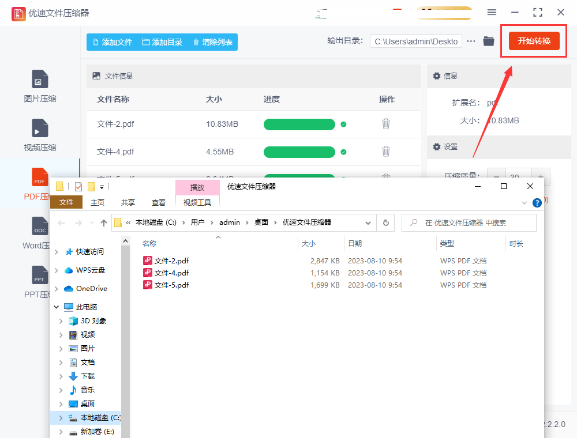Select the PPT压缩 sidebar icon
Viewport: 577px width, 438px height.
click(x=40, y=274)
